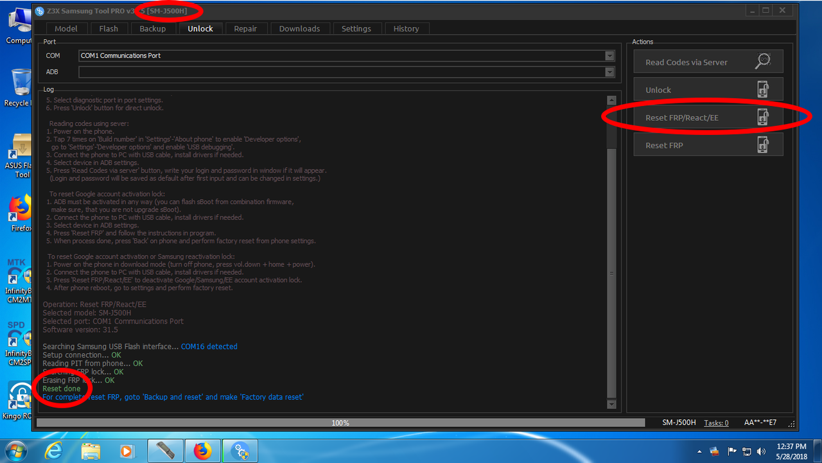Click the Read Codes via Server magnifier icon
This screenshot has width=822, height=463.
point(763,62)
